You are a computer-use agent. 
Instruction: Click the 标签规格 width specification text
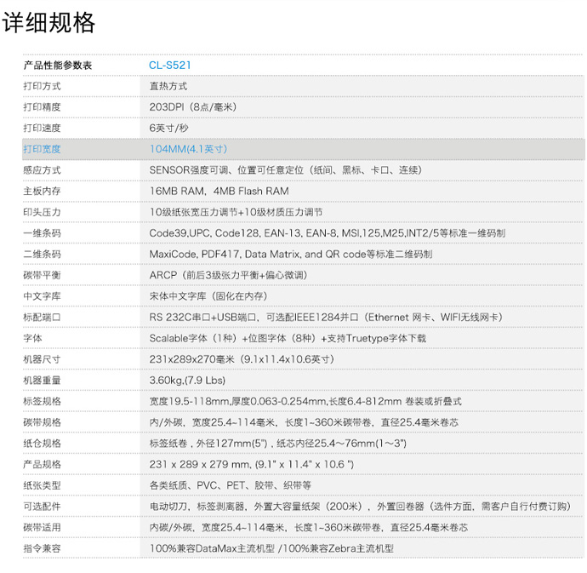(x=305, y=401)
